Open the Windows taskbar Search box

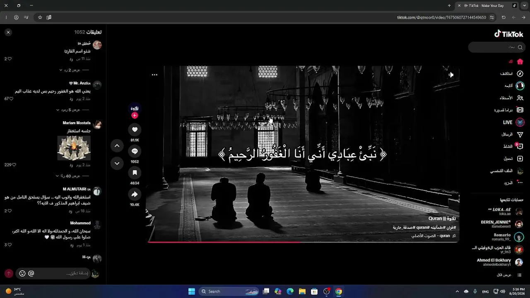coord(229,291)
